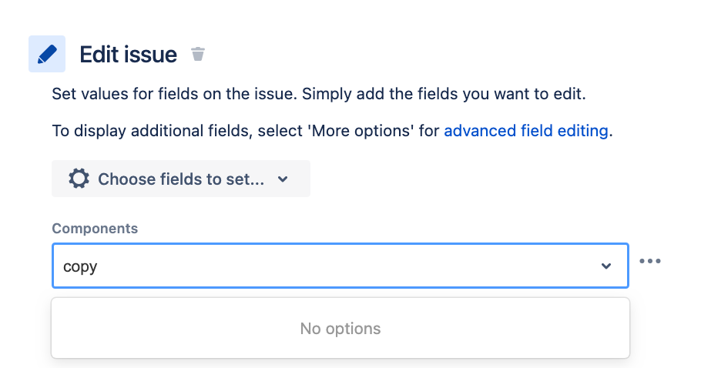Open the three-dot more options menu for Components

(x=649, y=261)
